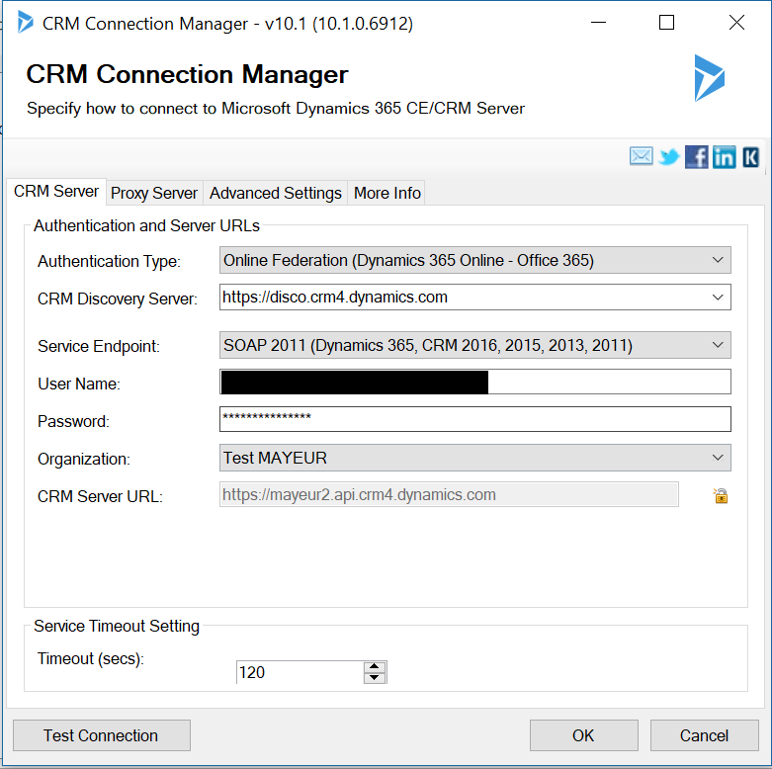772x769 pixels.
Task: Click the Cancel button
Action: pos(704,735)
